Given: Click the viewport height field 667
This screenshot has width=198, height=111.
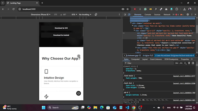Looking at the screenshot, I should [x=65, y=14].
